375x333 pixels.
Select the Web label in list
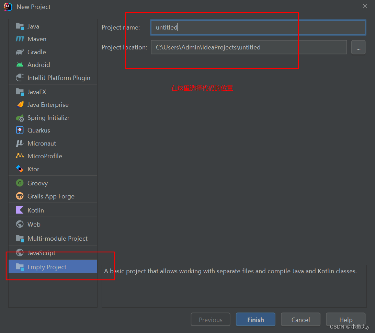pyautogui.click(x=34, y=224)
